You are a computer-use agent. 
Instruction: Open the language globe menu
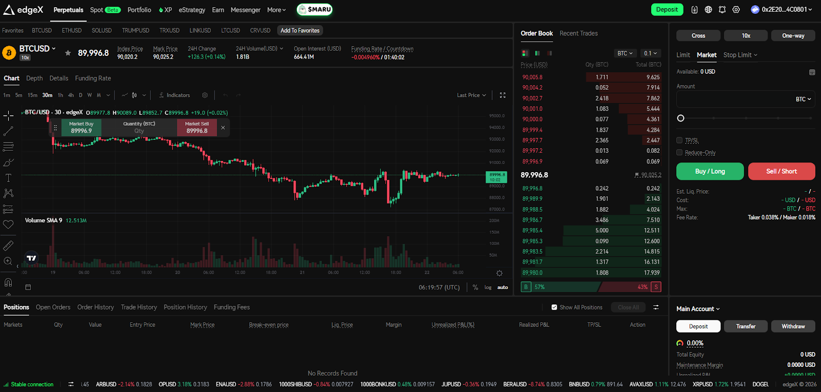click(x=708, y=10)
